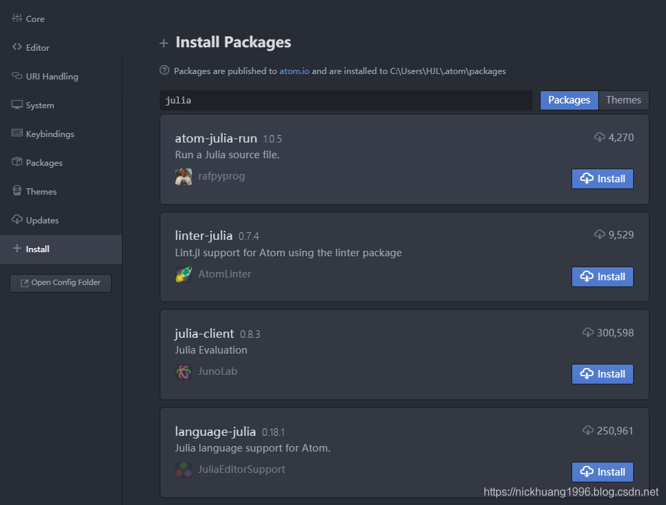Image resolution: width=666 pixels, height=505 pixels.
Task: Focus the package search field
Action: 345,100
